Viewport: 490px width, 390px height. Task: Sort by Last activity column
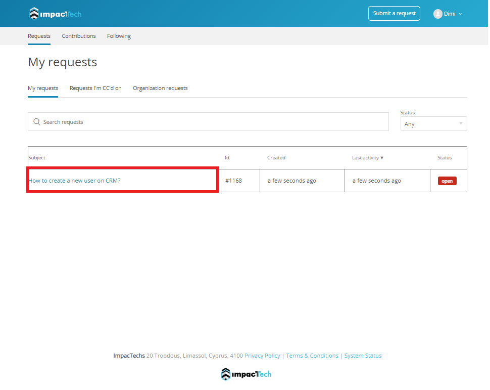(x=368, y=157)
